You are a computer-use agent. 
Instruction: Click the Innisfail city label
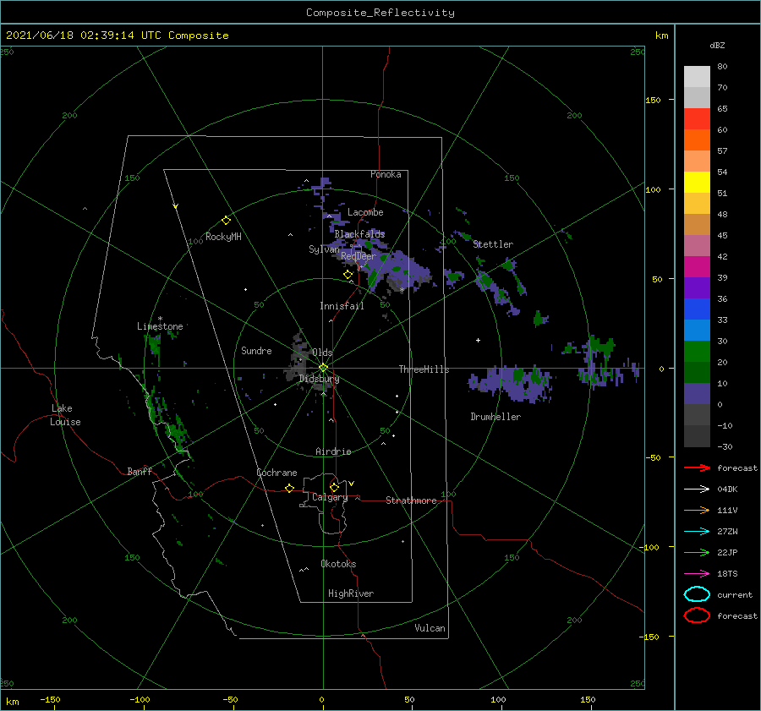coord(342,306)
